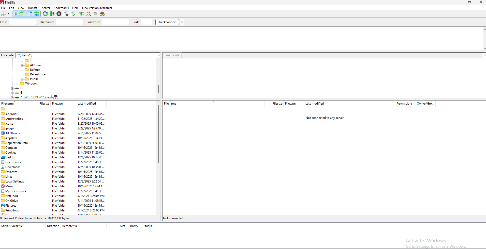
Task: Open the New version available menu
Action: coord(97,8)
